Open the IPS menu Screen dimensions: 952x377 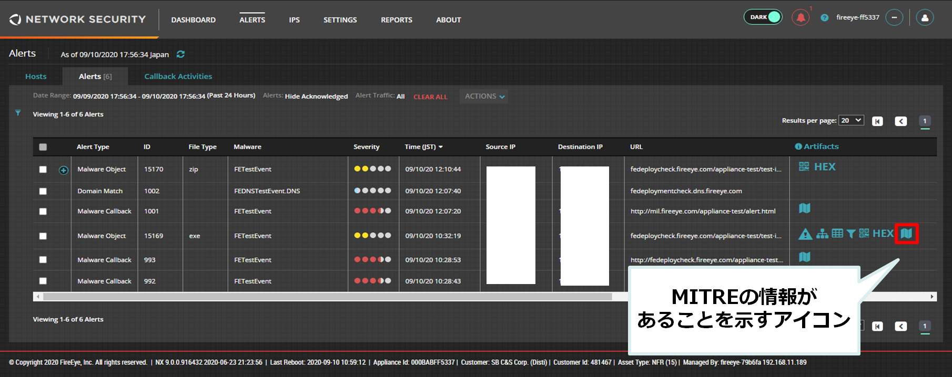point(295,20)
